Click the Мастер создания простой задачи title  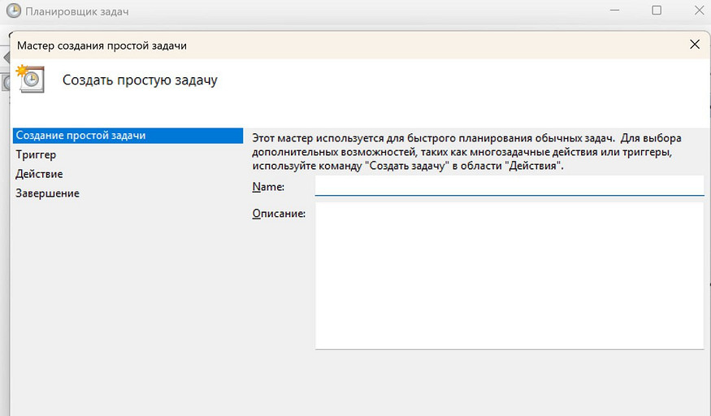coord(102,45)
